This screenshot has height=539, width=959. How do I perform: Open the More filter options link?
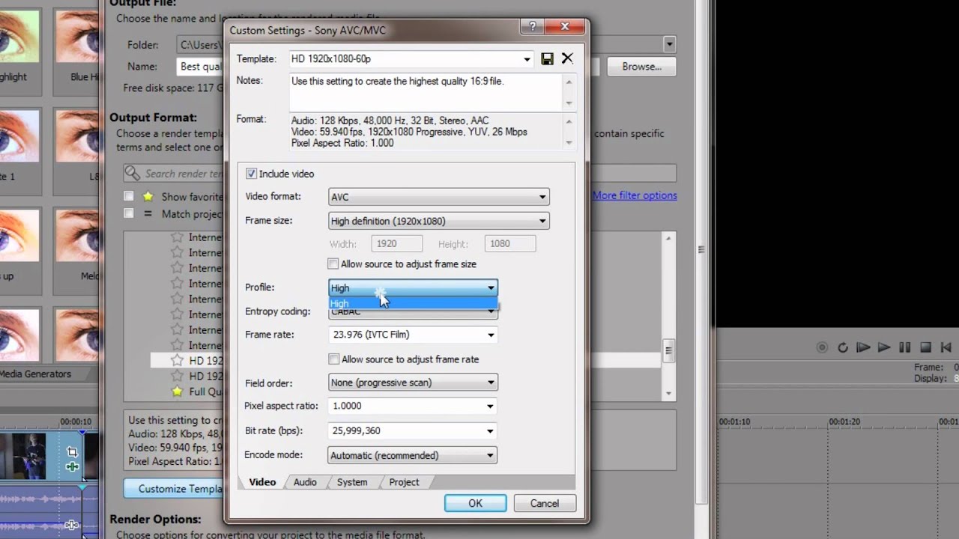tap(635, 195)
